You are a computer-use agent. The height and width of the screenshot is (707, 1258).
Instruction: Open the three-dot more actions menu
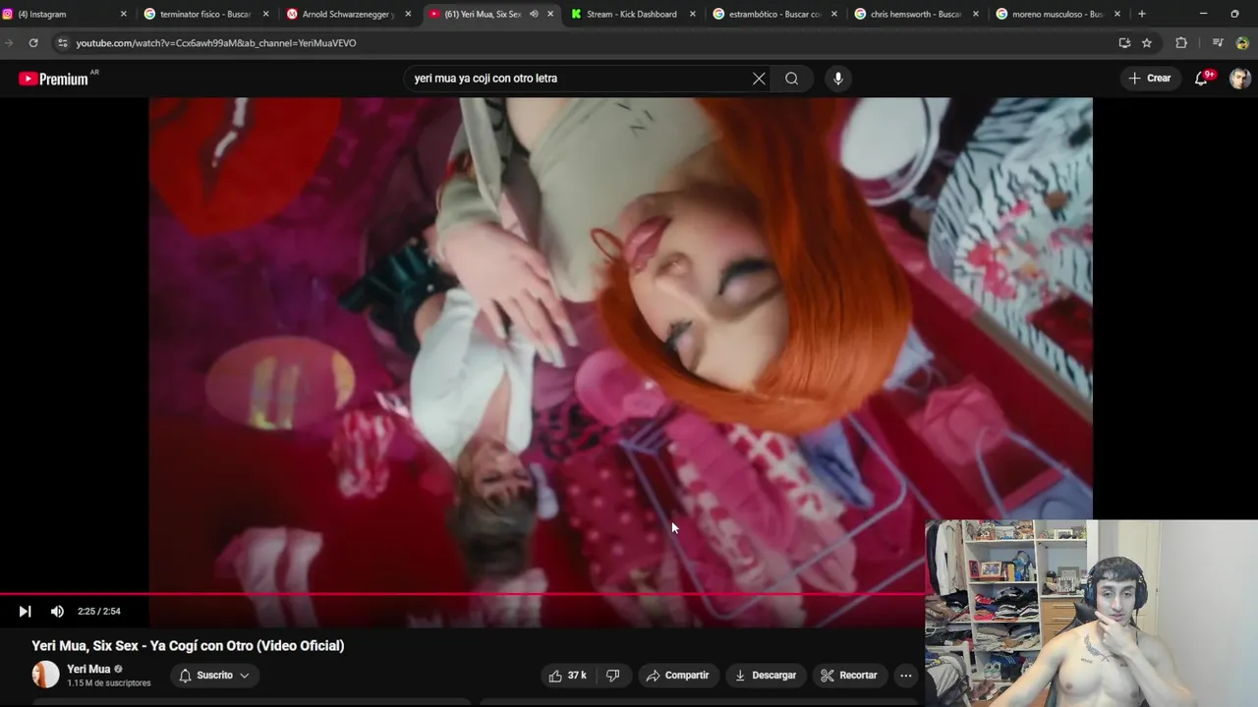click(906, 675)
